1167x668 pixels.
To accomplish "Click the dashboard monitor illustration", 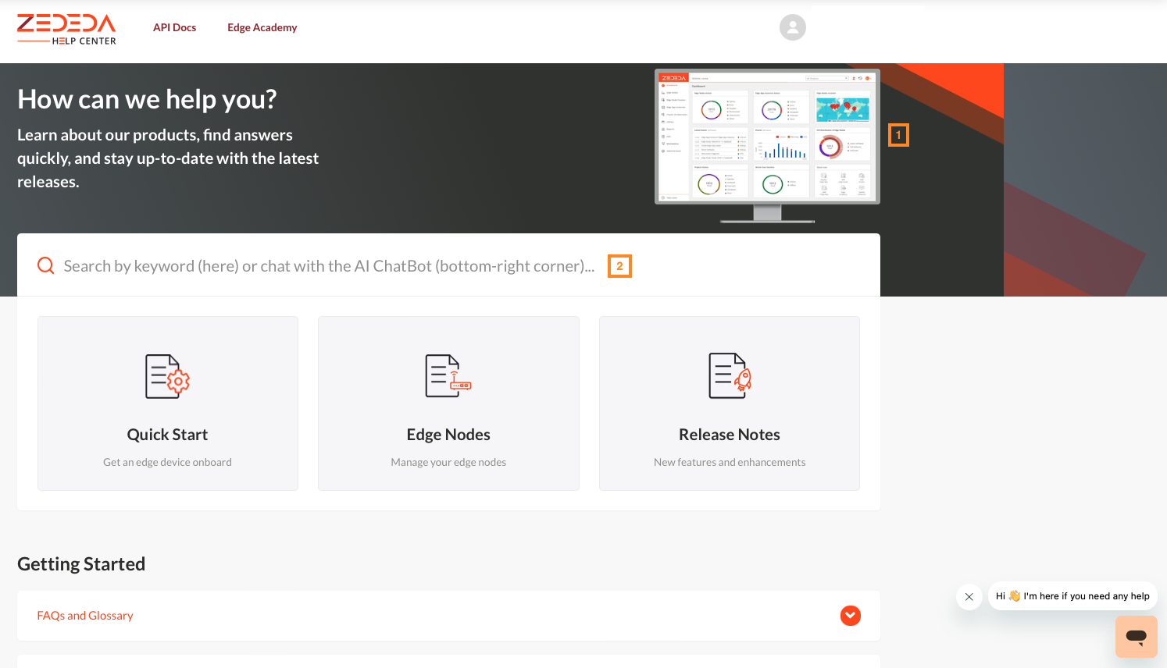I will [766, 140].
